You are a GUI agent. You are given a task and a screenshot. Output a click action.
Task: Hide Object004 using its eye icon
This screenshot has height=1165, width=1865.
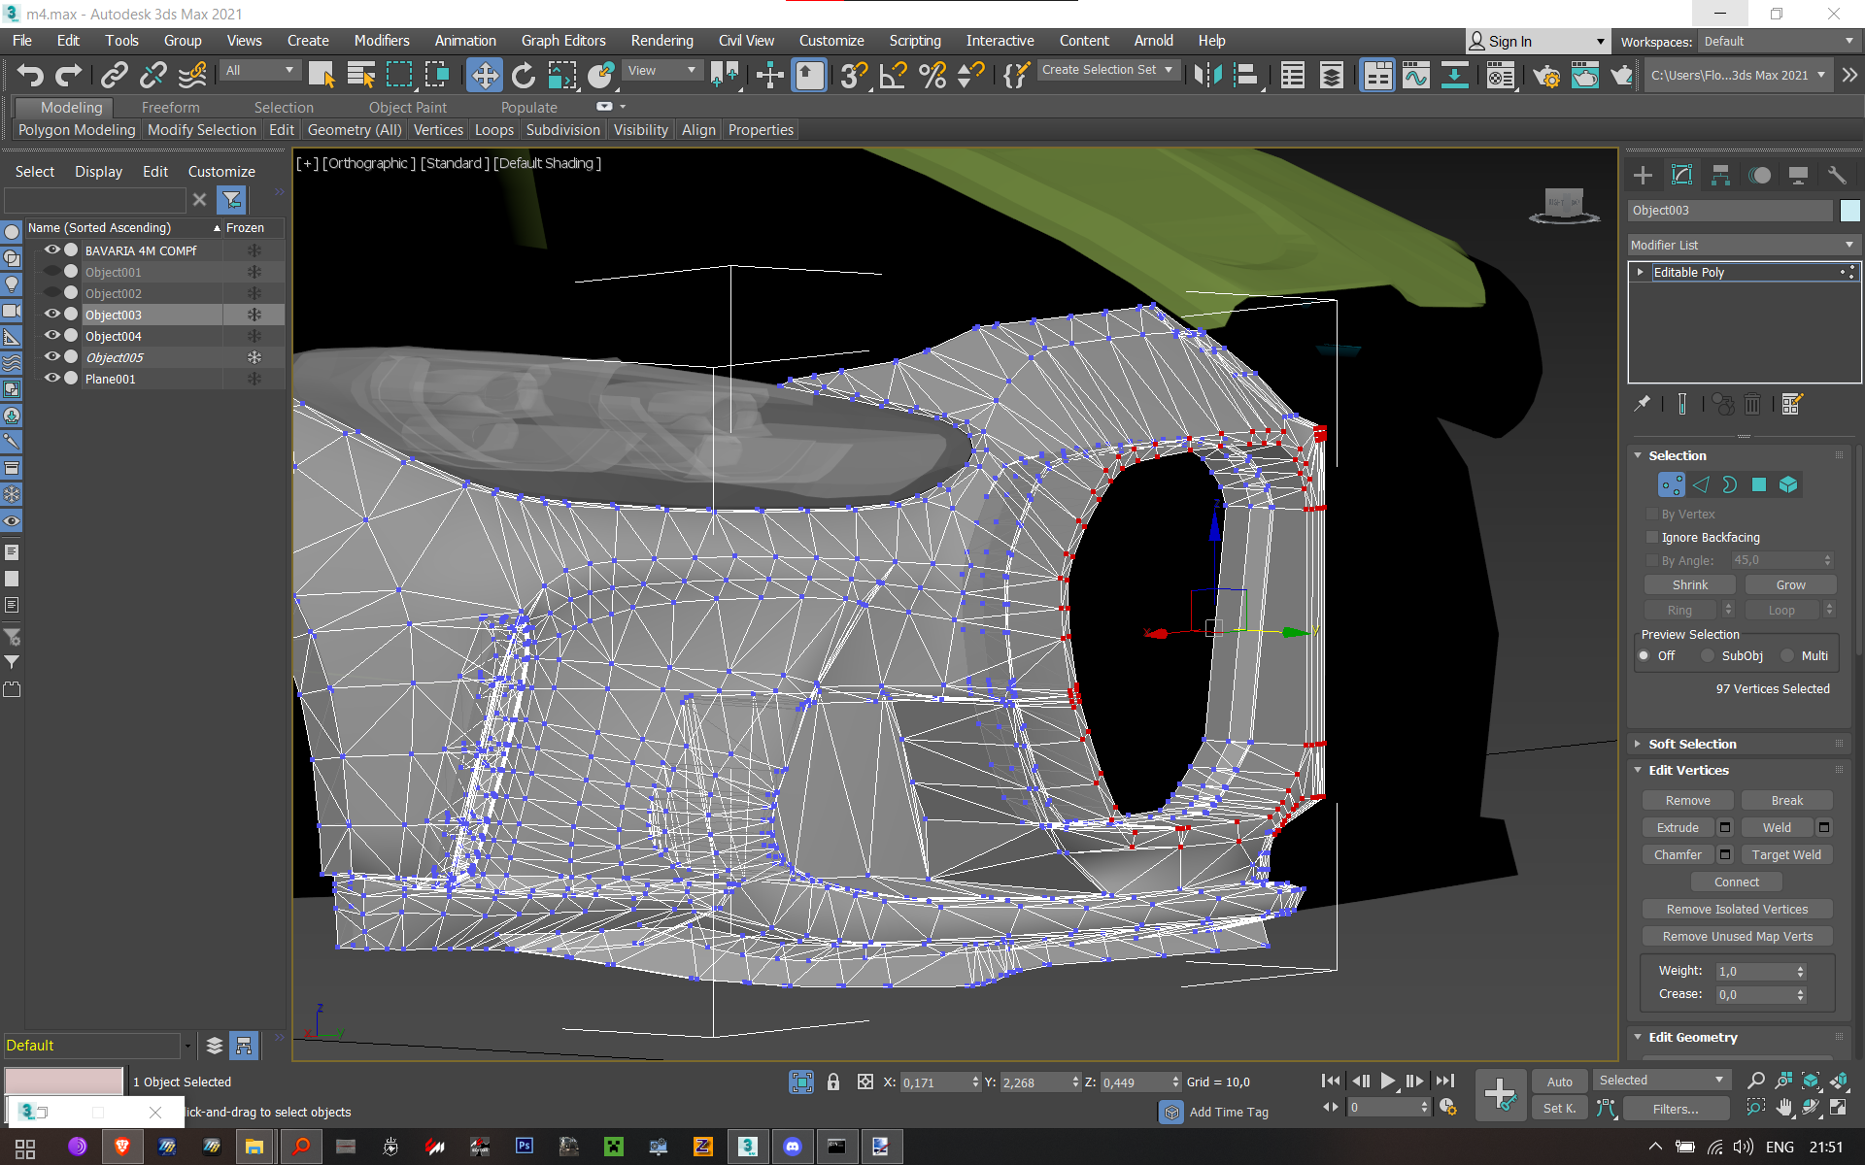(51, 336)
